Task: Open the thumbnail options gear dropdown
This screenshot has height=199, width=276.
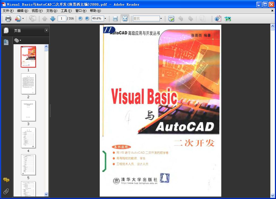Action: click(x=18, y=40)
